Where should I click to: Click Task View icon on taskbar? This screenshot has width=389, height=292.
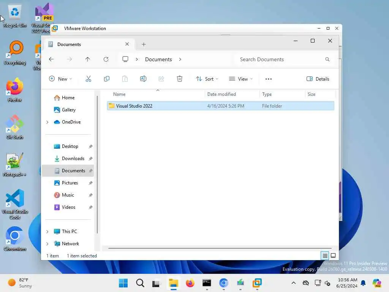click(156, 283)
